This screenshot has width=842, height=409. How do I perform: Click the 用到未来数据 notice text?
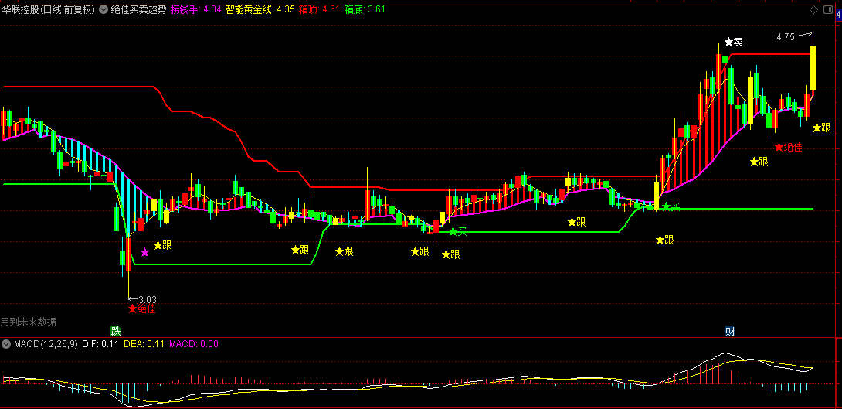tap(28, 322)
